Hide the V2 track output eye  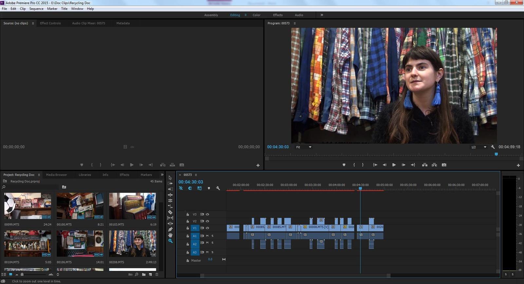pyautogui.click(x=207, y=221)
